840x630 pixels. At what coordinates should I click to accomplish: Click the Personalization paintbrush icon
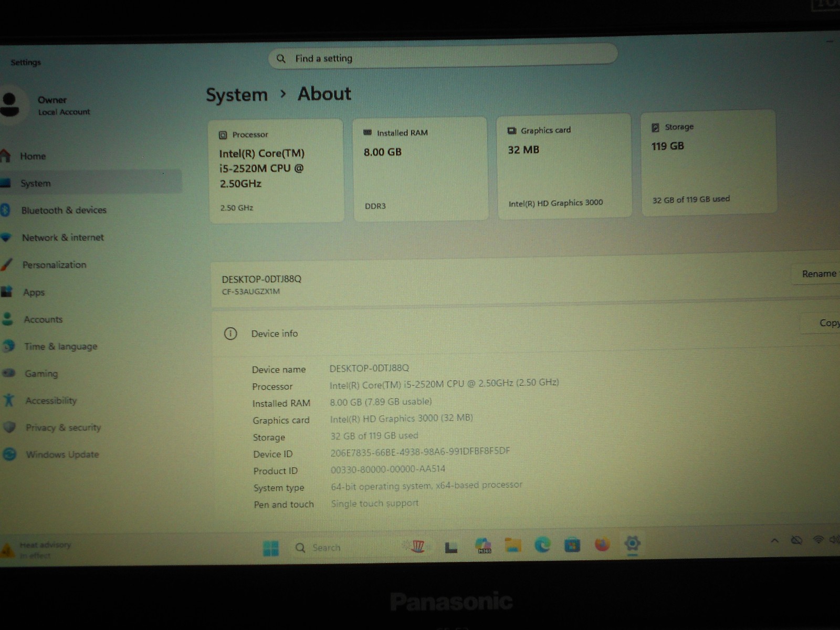pos(6,264)
